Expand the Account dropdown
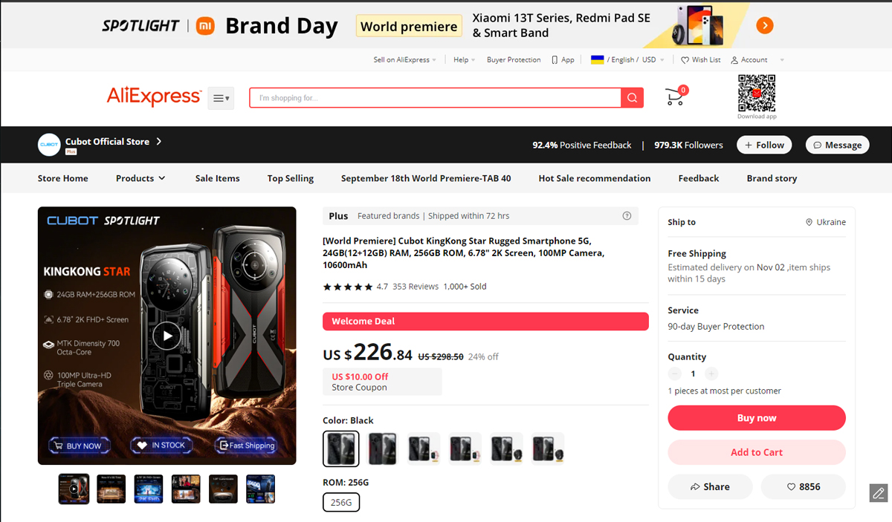 [757, 60]
